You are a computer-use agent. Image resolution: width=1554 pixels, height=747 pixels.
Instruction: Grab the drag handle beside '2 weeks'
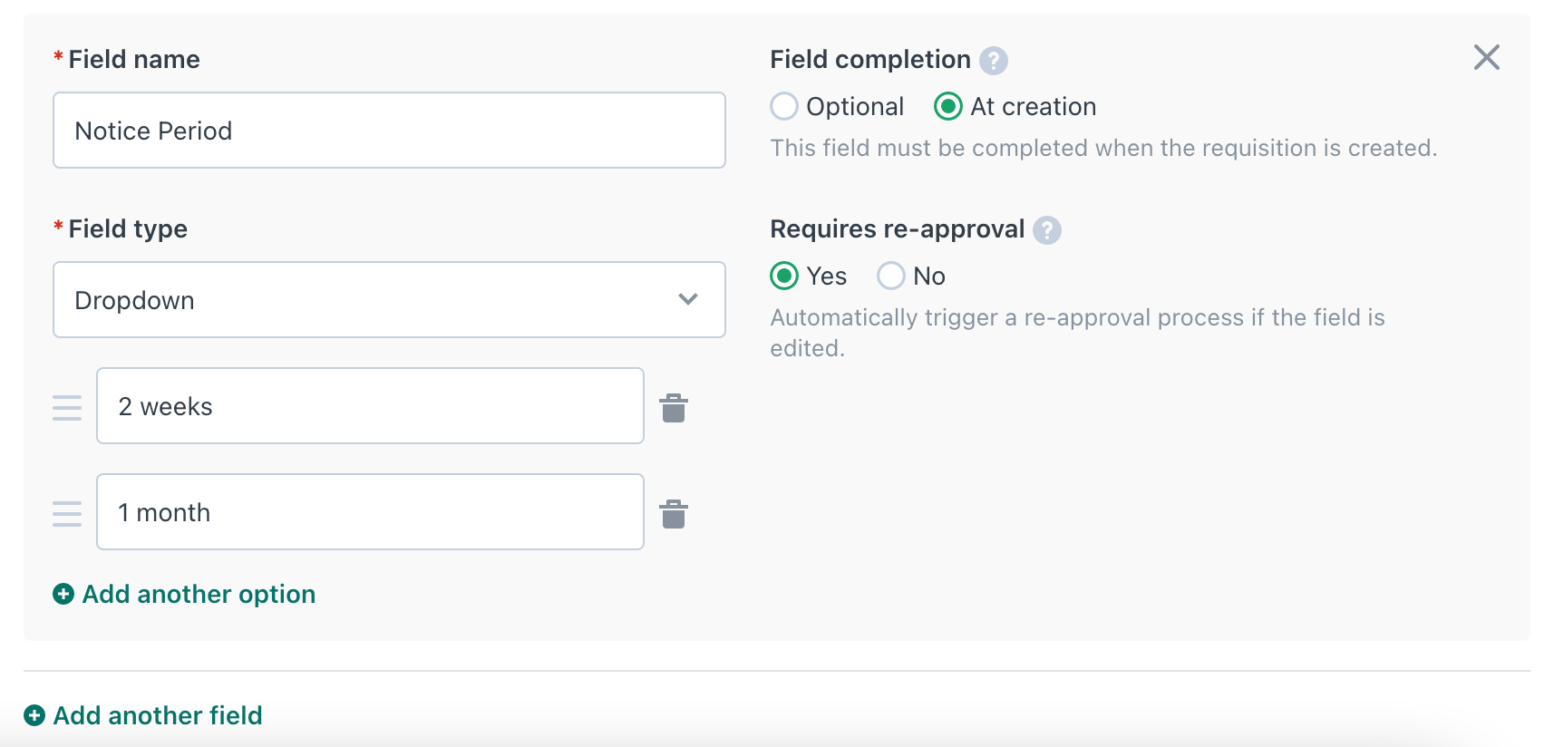click(x=67, y=408)
